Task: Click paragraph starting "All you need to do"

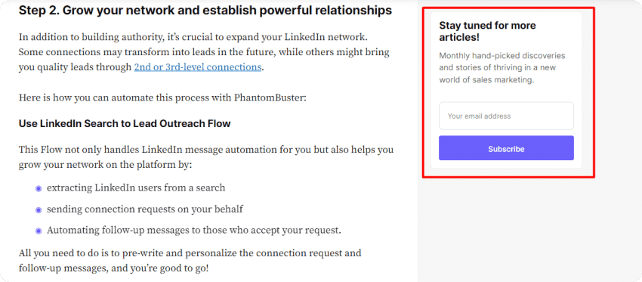Action: [x=190, y=261]
